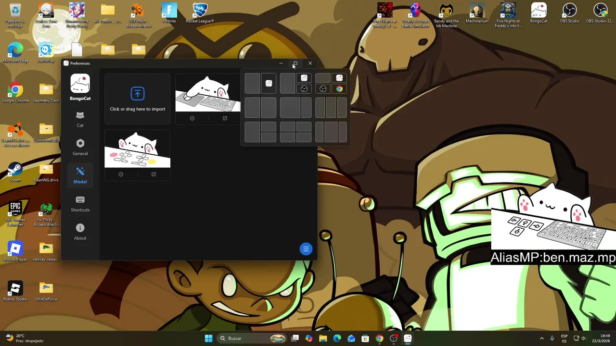Open Steam desktop shortcut

pyautogui.click(x=15, y=172)
